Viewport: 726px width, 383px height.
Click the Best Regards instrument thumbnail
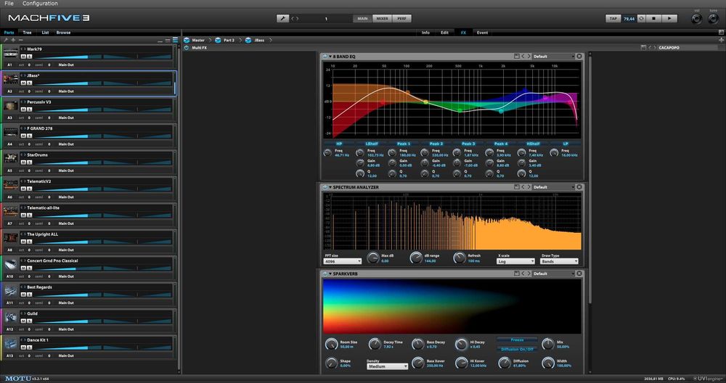[11, 292]
